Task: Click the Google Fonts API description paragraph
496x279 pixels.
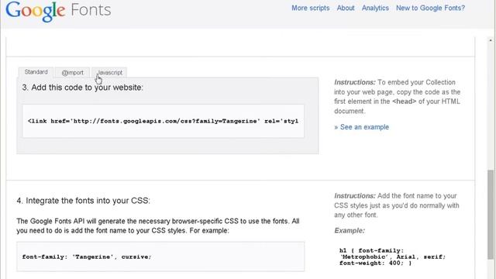Action: coord(158,226)
